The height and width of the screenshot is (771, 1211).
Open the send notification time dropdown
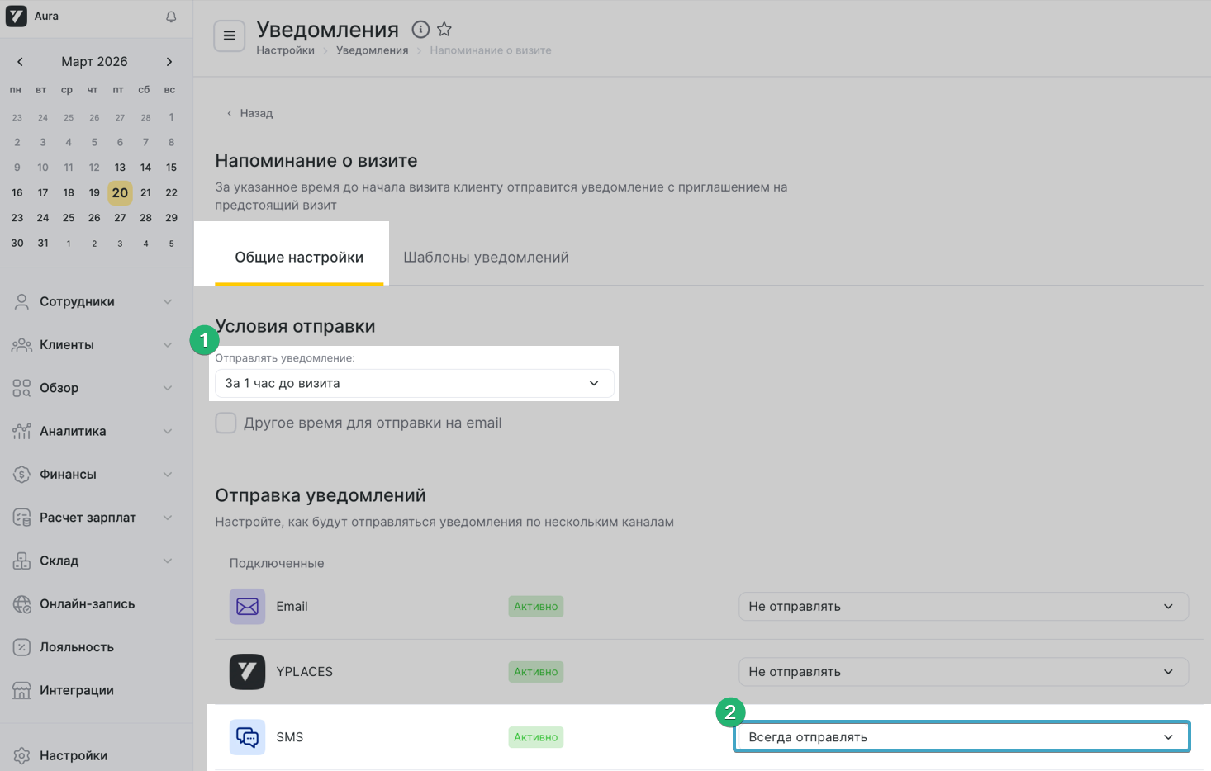(414, 384)
